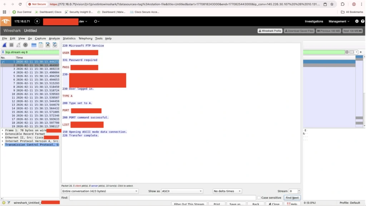Open the Telephony menu

[x=85, y=38]
